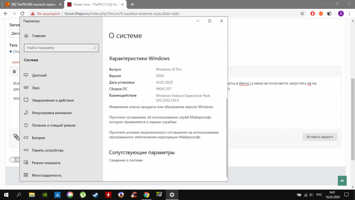Open a new browser tab
355x200 pixels.
(x=132, y=4)
